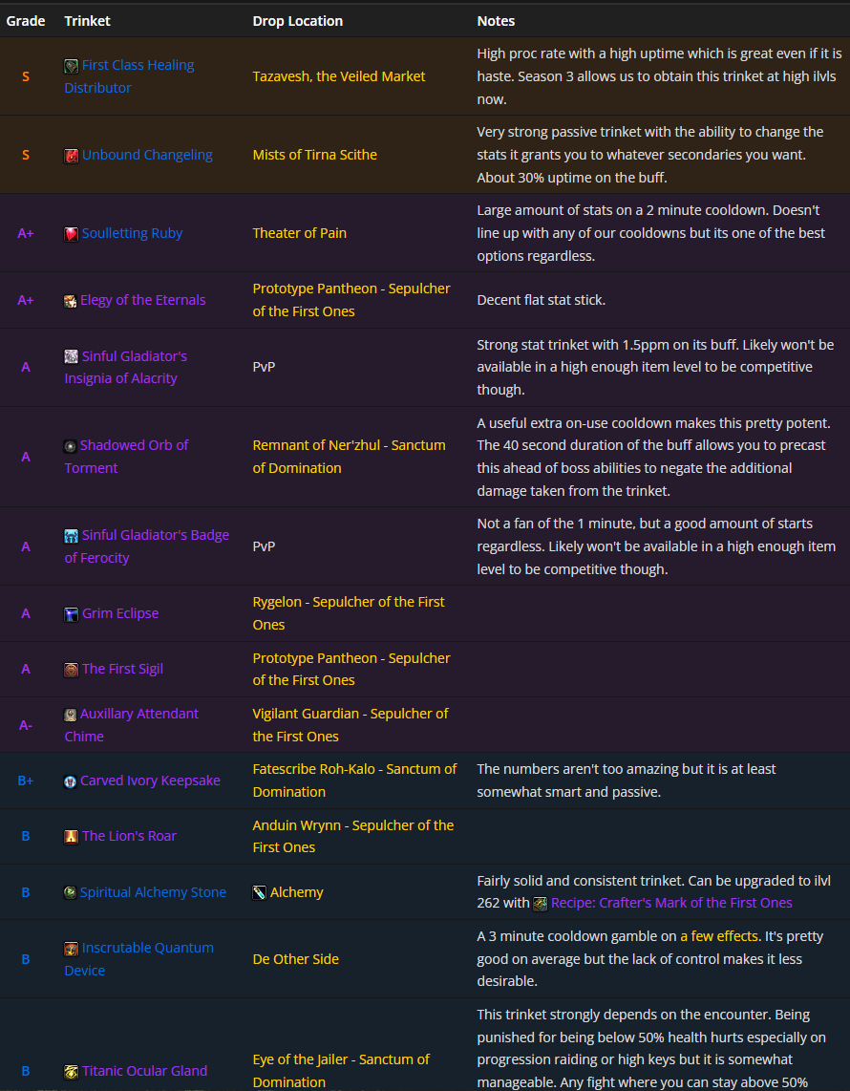Click the Drop Location column header
This screenshot has height=1091, width=850.
coord(297,20)
